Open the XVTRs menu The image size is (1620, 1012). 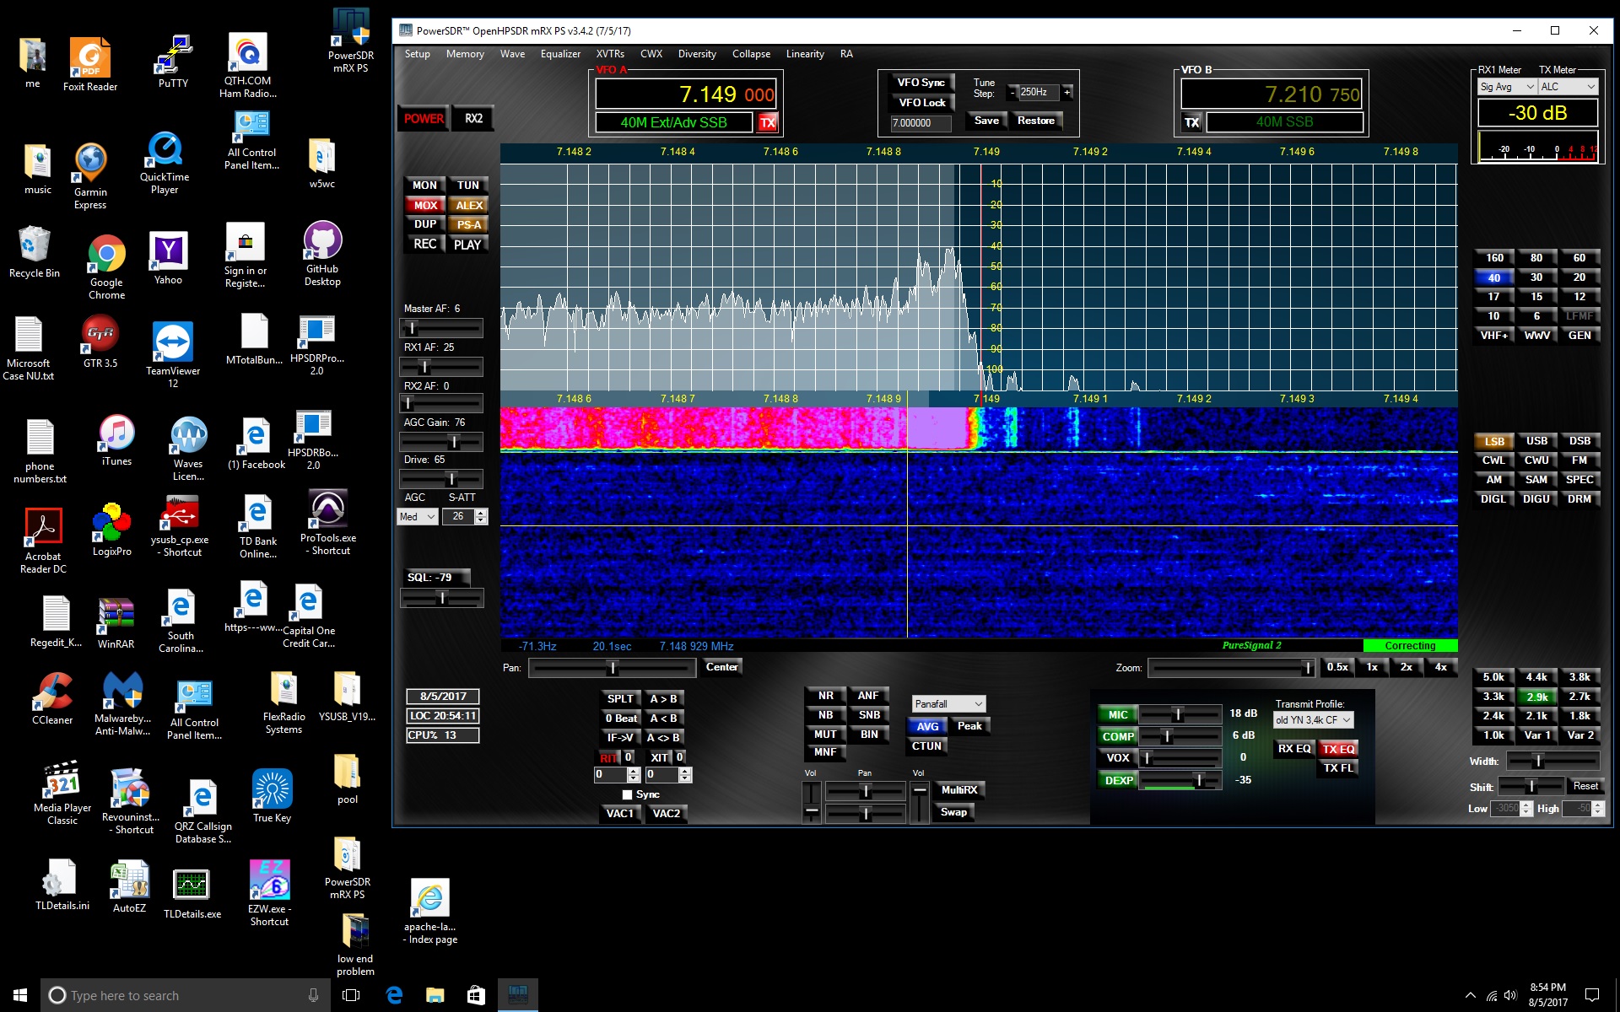[x=610, y=54]
